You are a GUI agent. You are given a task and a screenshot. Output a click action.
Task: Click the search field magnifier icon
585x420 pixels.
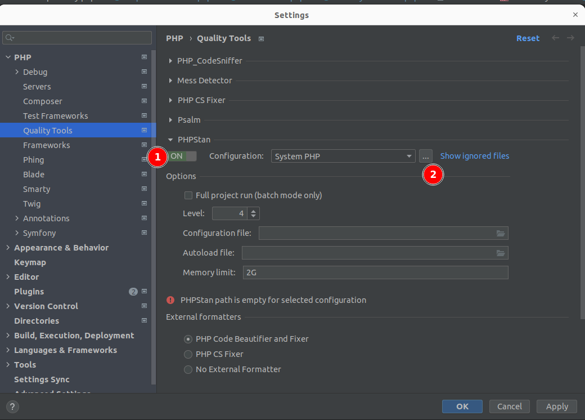[10, 38]
